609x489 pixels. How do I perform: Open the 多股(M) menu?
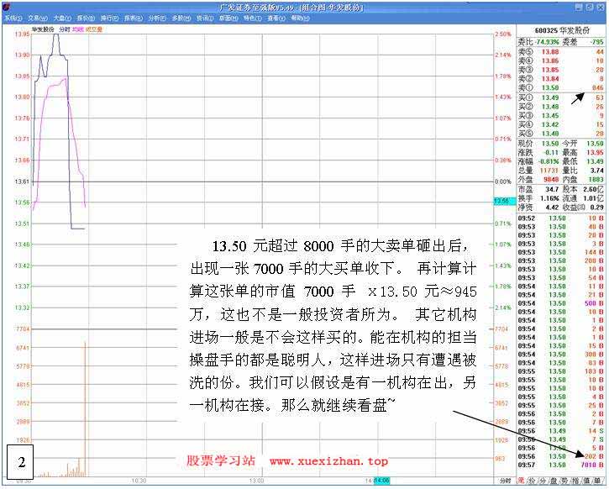[x=181, y=18]
